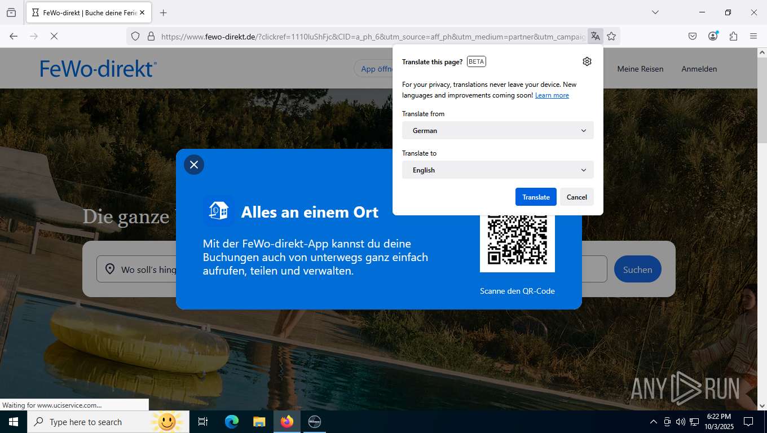The image size is (767, 433).
Task: Open the Windows Start menu
Action: pos(14,422)
